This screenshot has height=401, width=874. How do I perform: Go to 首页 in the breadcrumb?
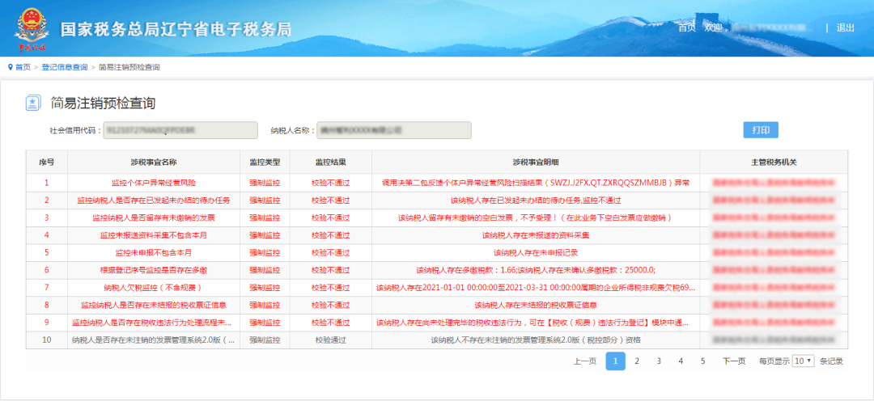(x=23, y=67)
